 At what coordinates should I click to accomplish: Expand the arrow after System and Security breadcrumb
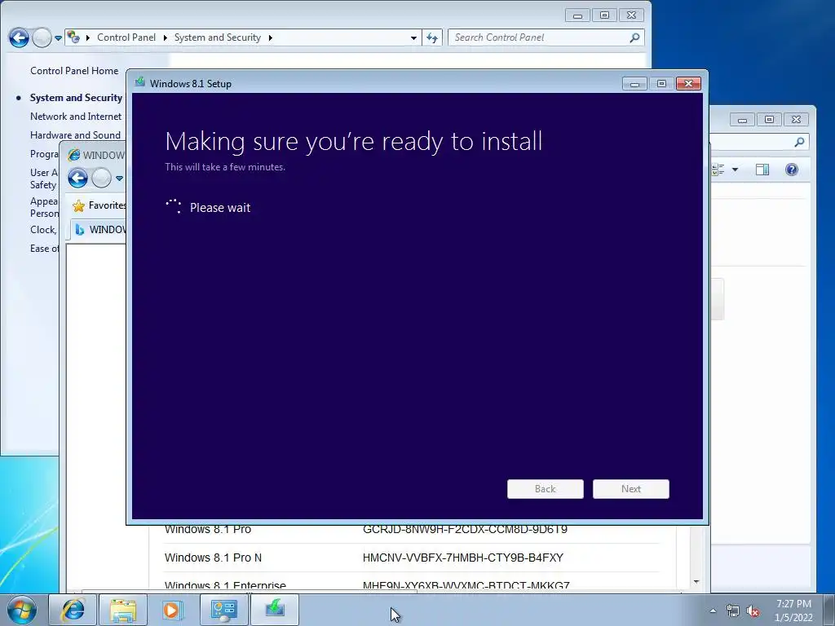[271, 37]
